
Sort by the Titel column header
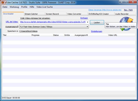17,35
